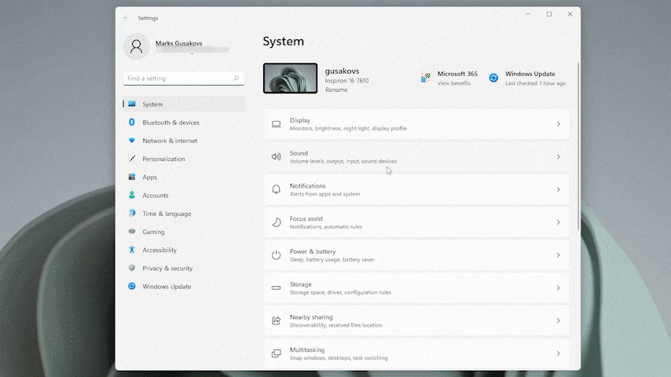Open Marks Gusakovs account name
This screenshot has width=671, height=377.
(179, 43)
